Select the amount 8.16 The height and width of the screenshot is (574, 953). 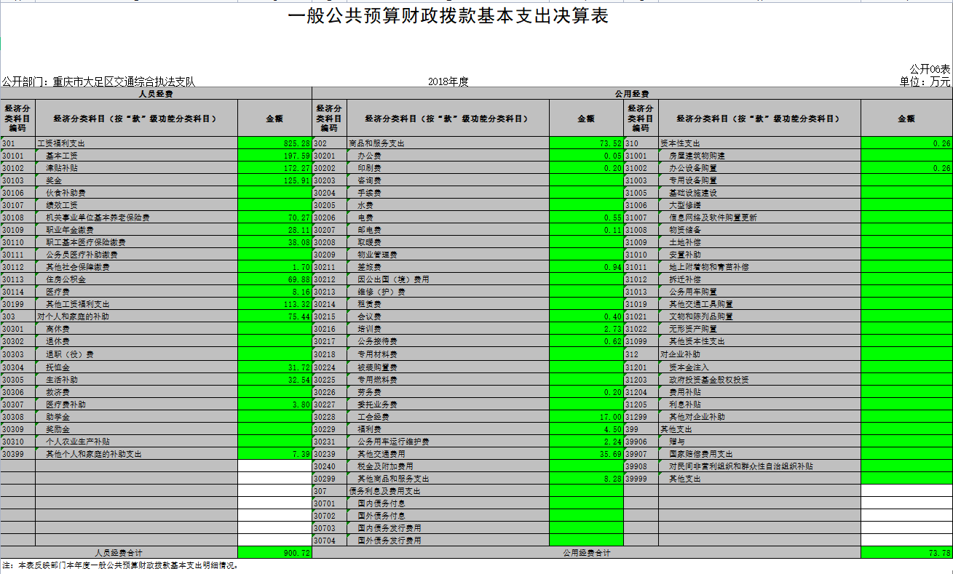coord(274,292)
